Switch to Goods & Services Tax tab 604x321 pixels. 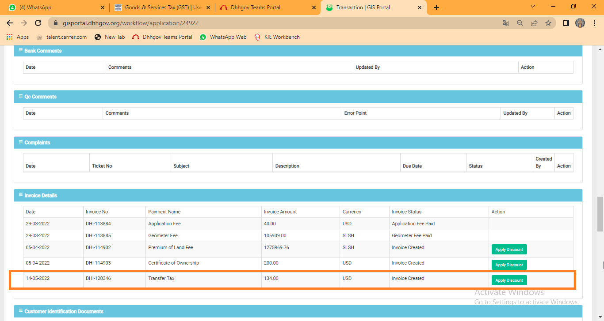point(162,7)
